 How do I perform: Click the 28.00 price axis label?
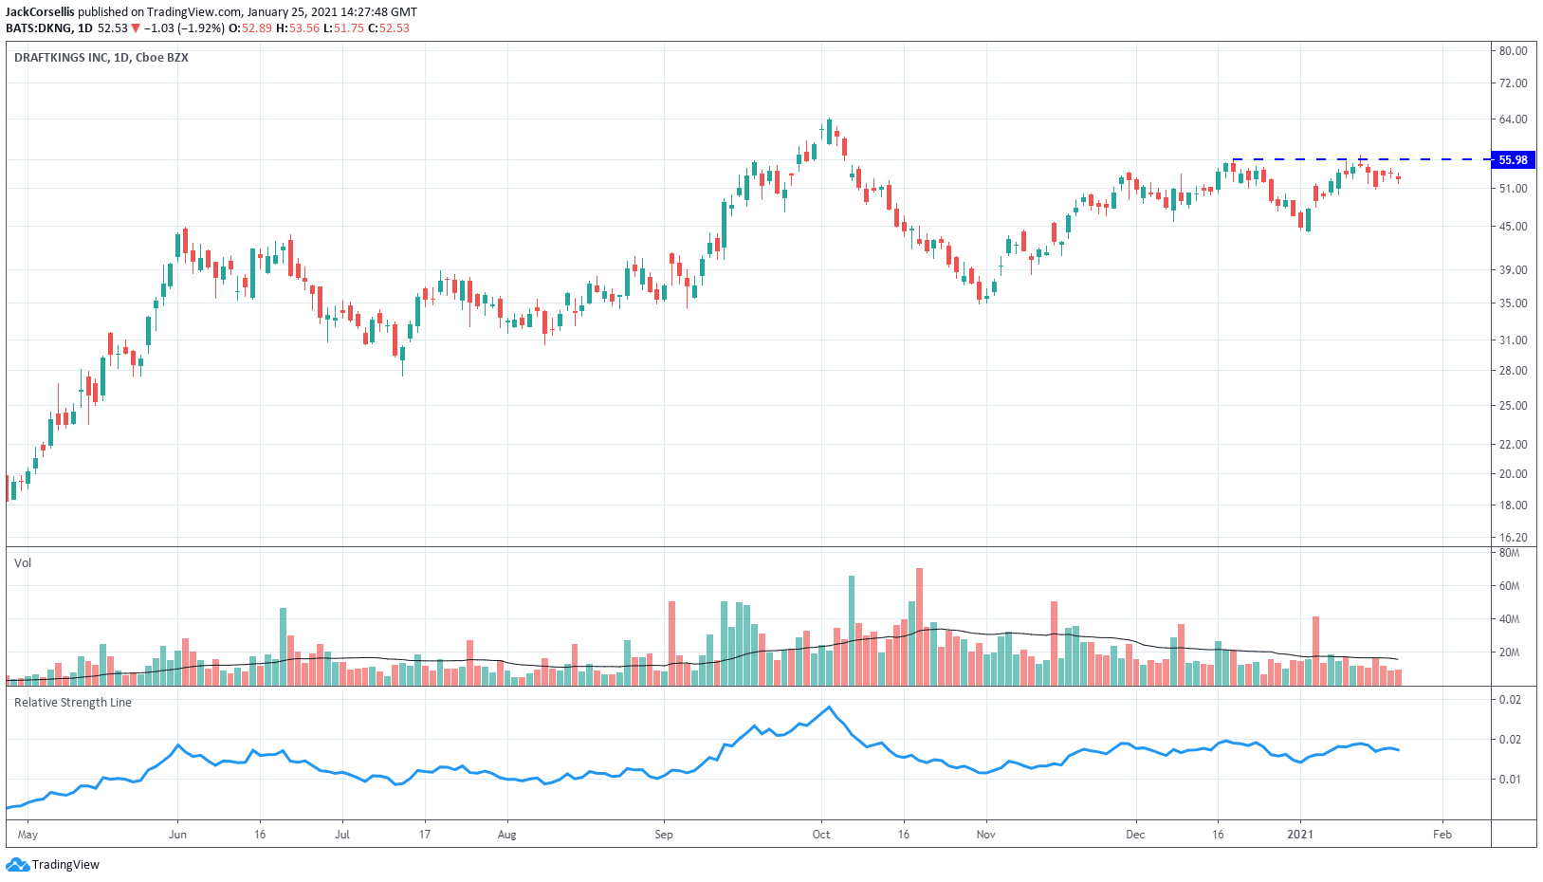(1513, 371)
